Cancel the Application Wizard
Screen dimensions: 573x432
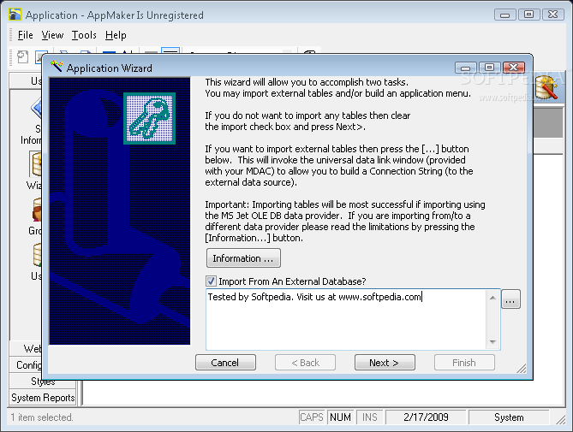225,363
